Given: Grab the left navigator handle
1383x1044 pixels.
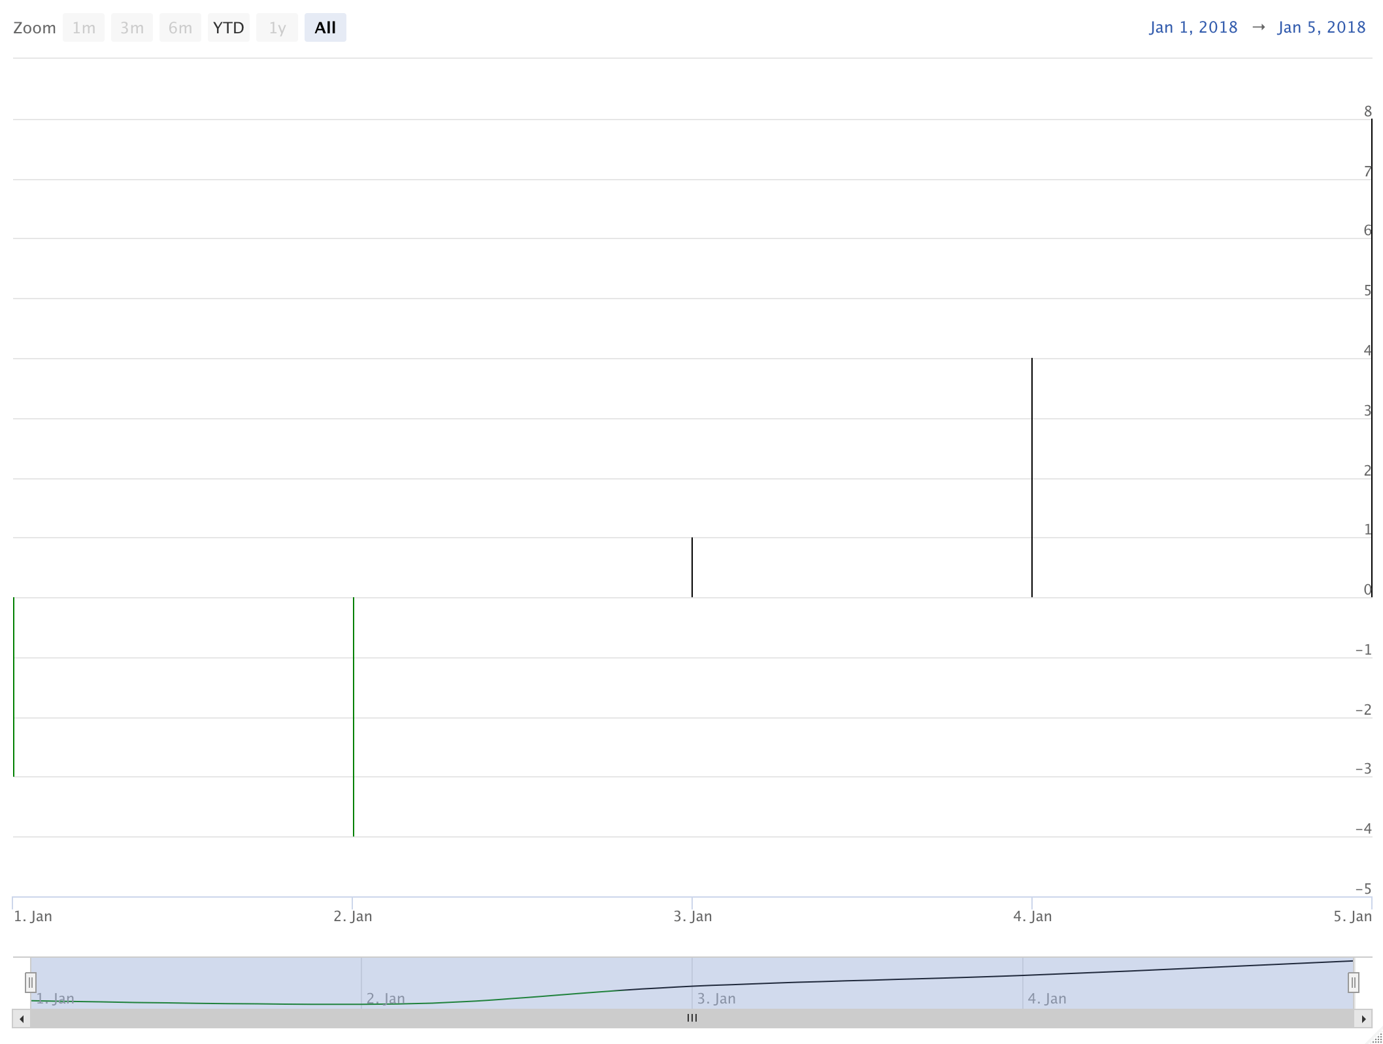Looking at the screenshot, I should point(31,982).
